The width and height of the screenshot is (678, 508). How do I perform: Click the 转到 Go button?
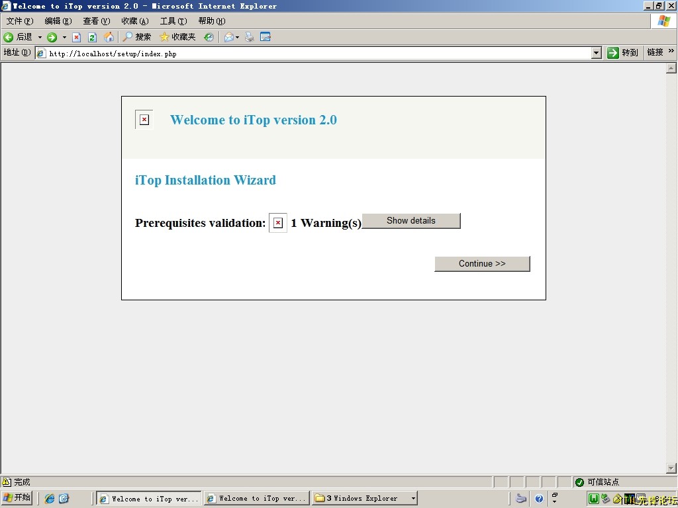[622, 53]
